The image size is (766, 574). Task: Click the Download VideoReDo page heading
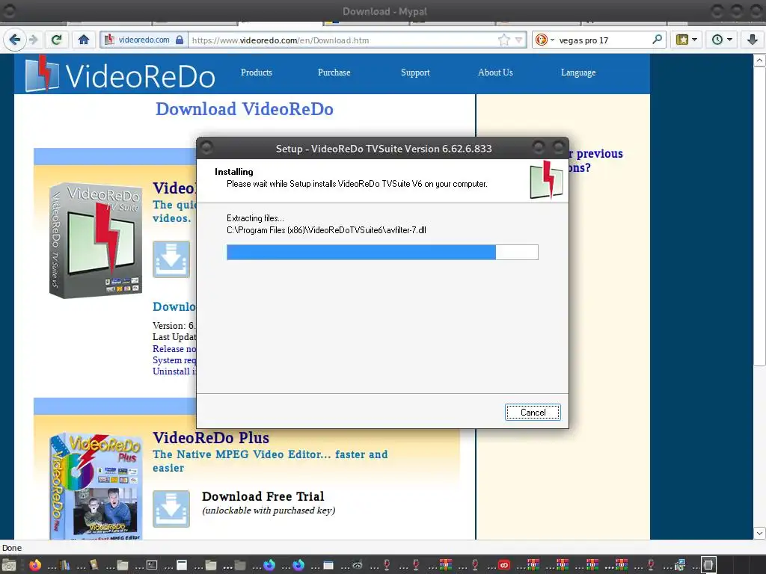pos(245,109)
